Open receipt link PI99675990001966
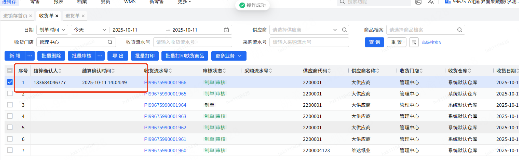 (165, 82)
